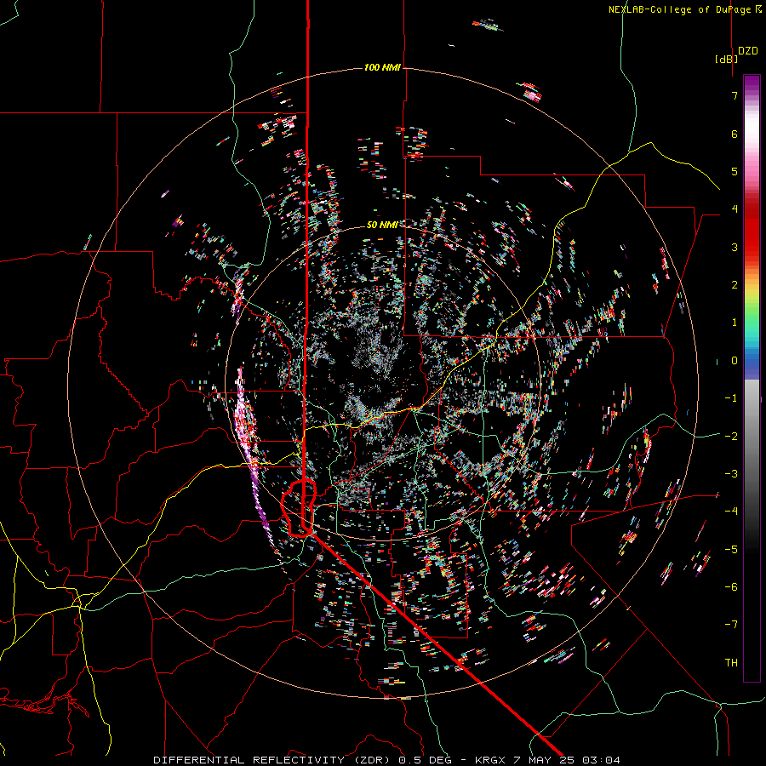Click the 4 dB value on the color scale
The width and height of the screenshot is (766, 766).
[735, 209]
